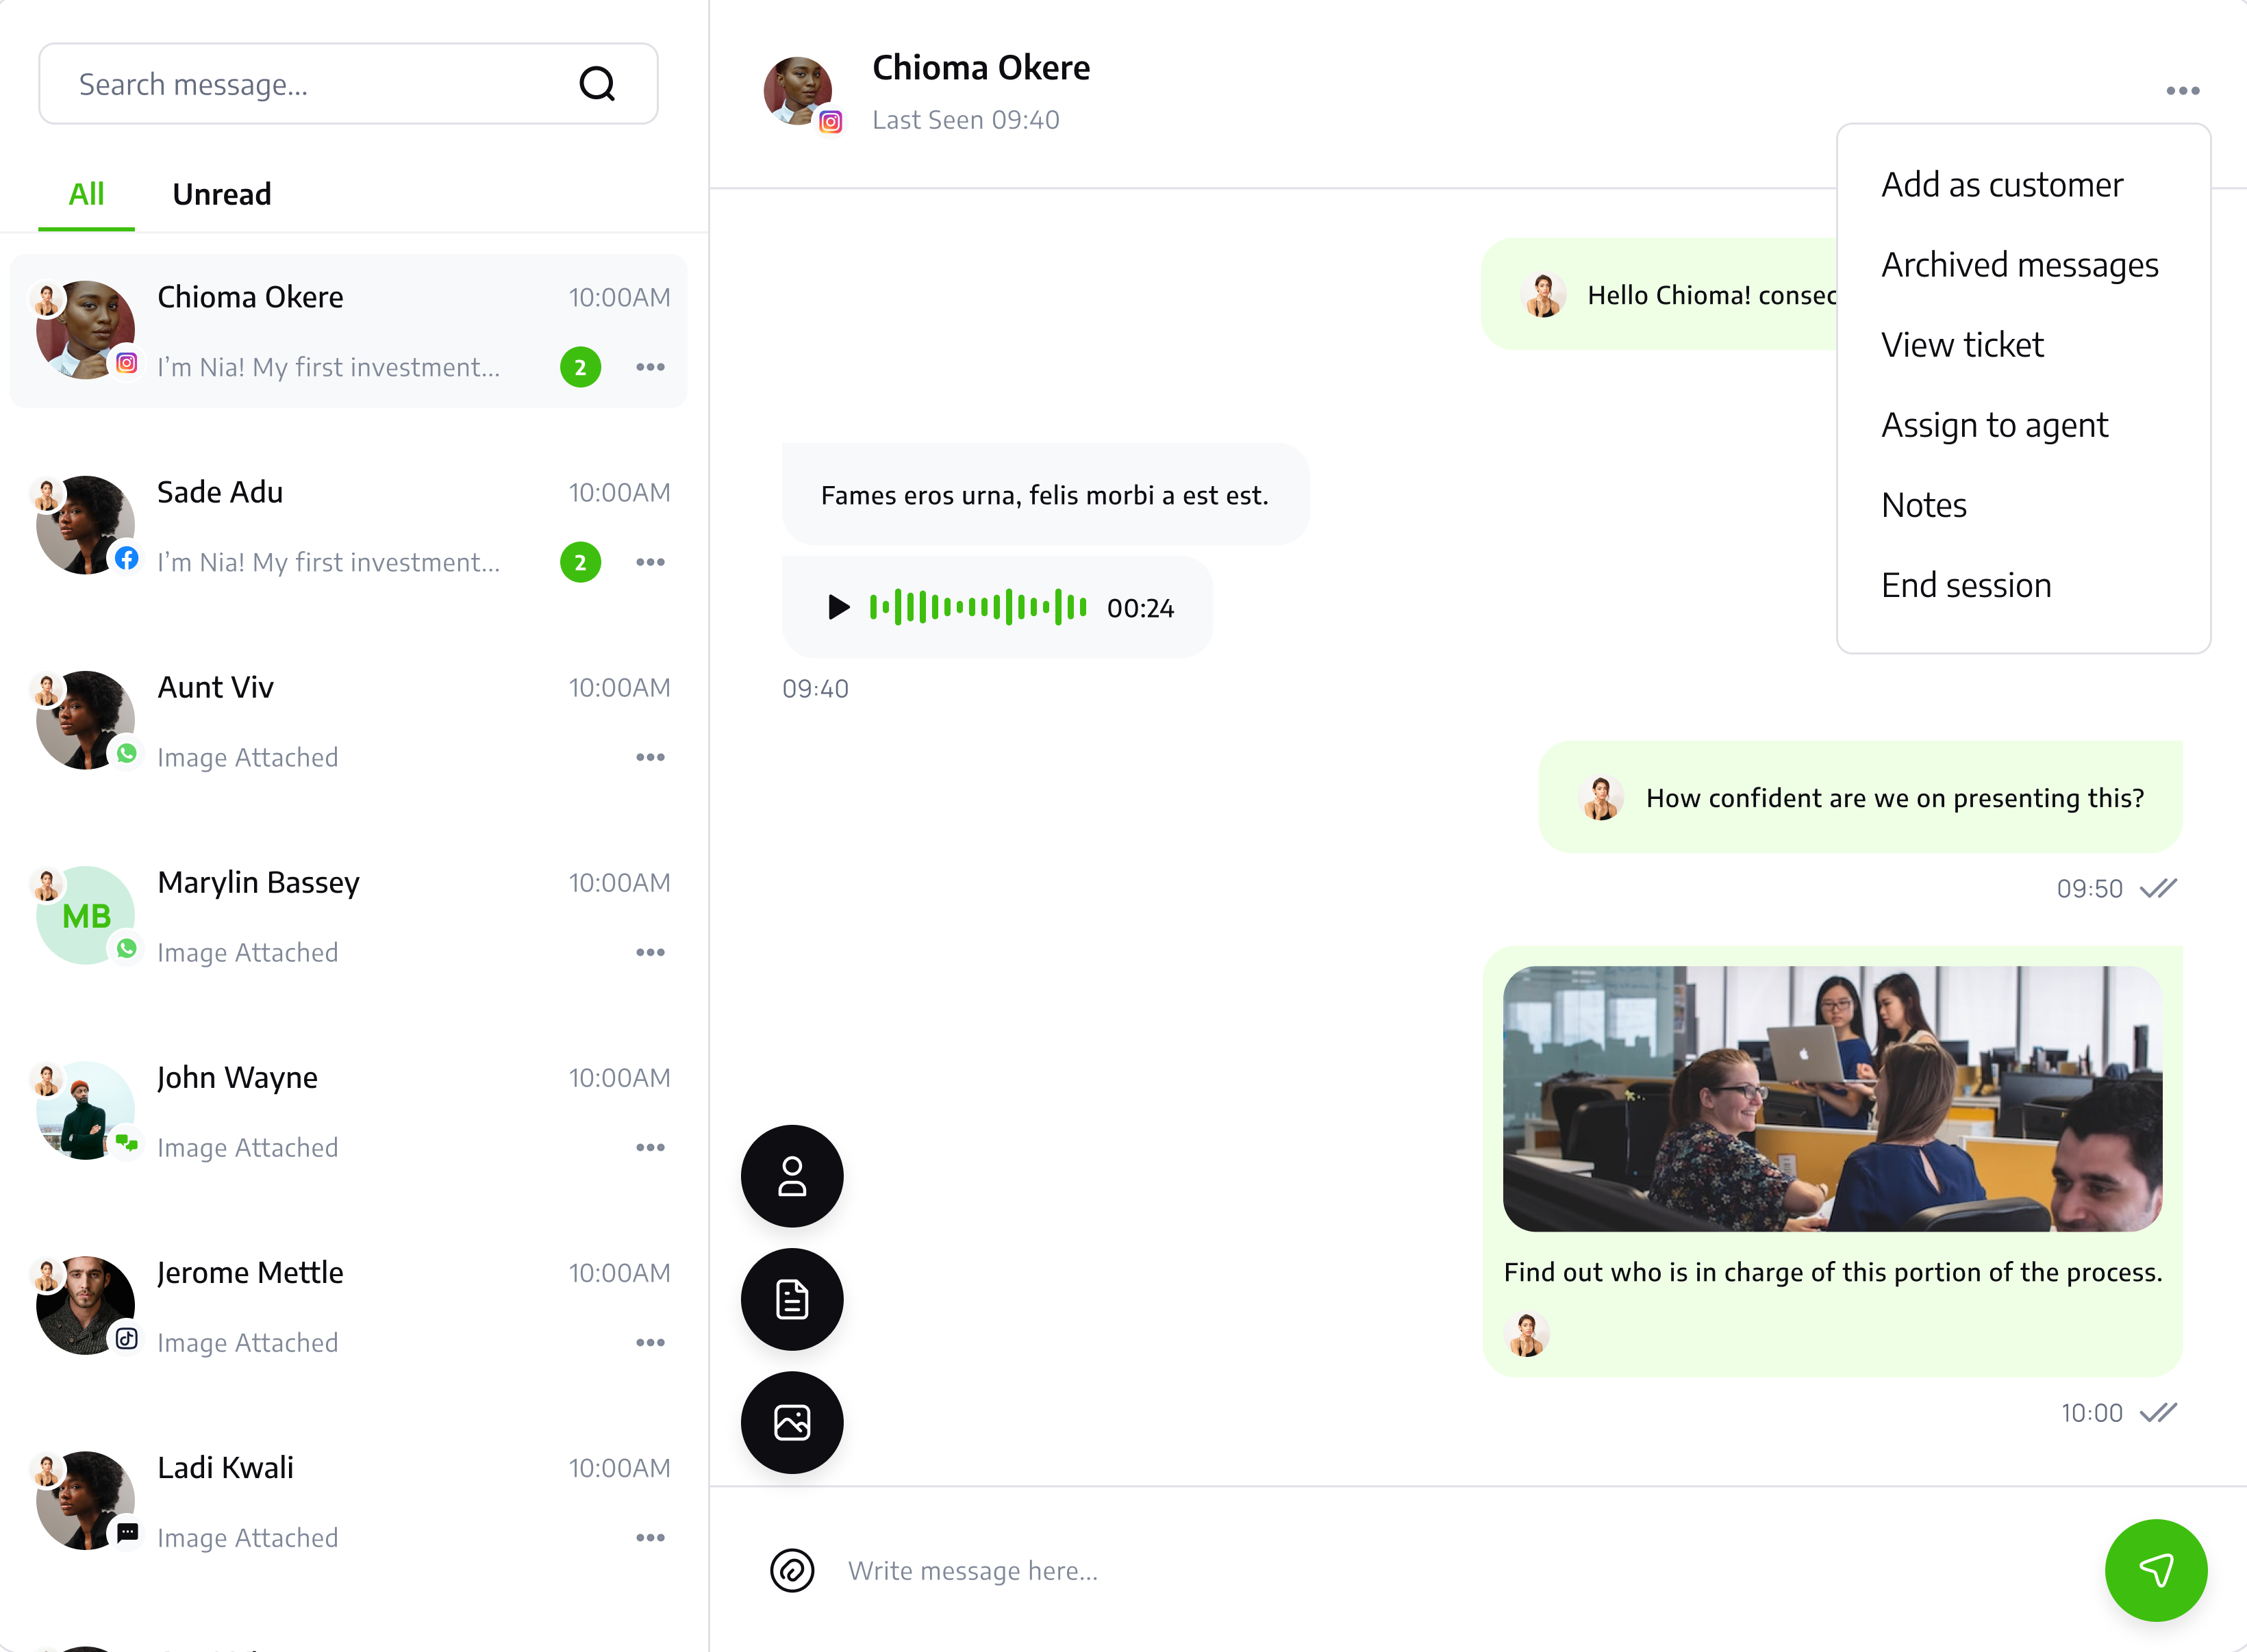The width and height of the screenshot is (2247, 1652).
Task: Click unread count badge on Chioma Okere
Action: tap(580, 367)
